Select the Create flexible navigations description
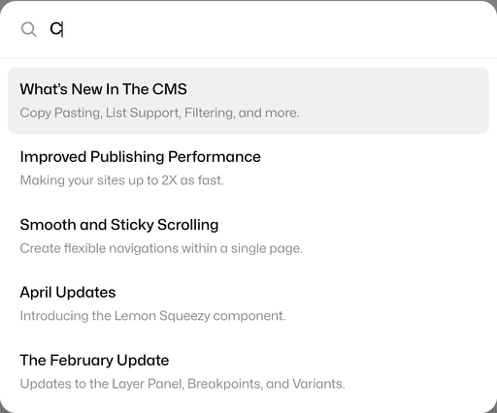Screen dimensions: 497x413 (x=161, y=248)
